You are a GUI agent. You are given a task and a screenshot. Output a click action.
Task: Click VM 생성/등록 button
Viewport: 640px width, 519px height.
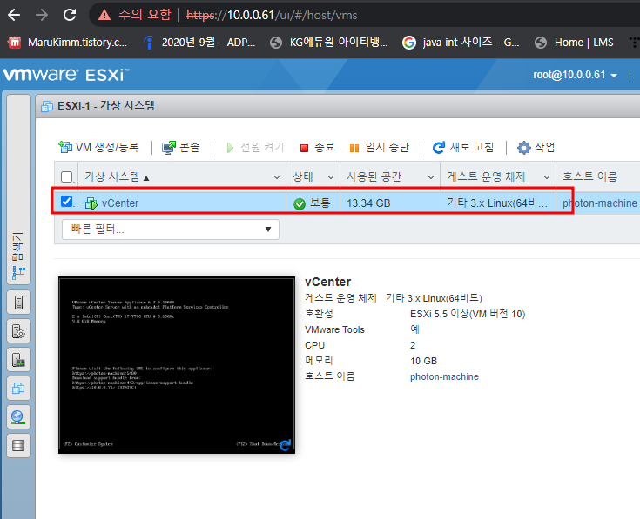[98, 147]
